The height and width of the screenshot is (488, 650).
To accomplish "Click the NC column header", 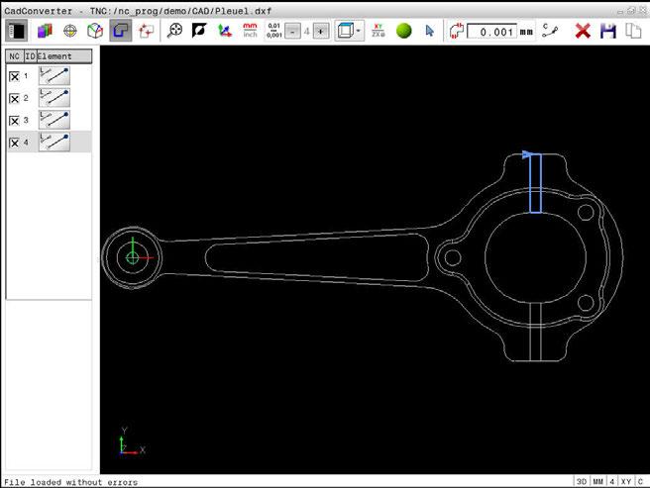I will (15, 56).
